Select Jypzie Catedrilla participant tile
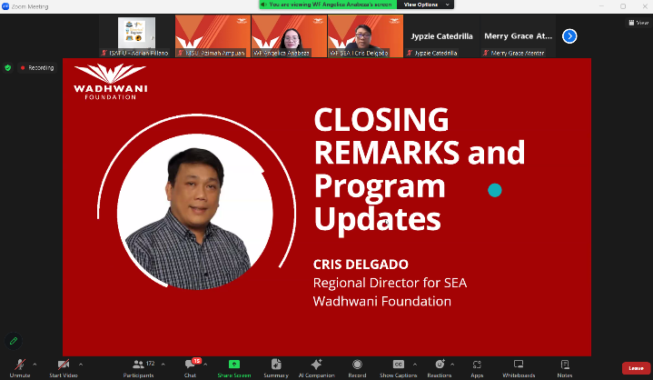Image resolution: width=653 pixels, height=380 pixels. (441, 36)
